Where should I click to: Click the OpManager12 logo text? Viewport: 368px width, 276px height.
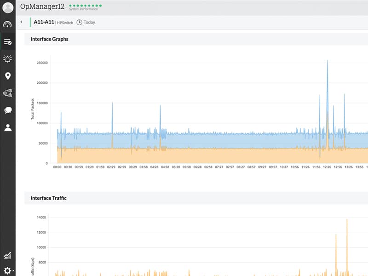[x=42, y=7]
